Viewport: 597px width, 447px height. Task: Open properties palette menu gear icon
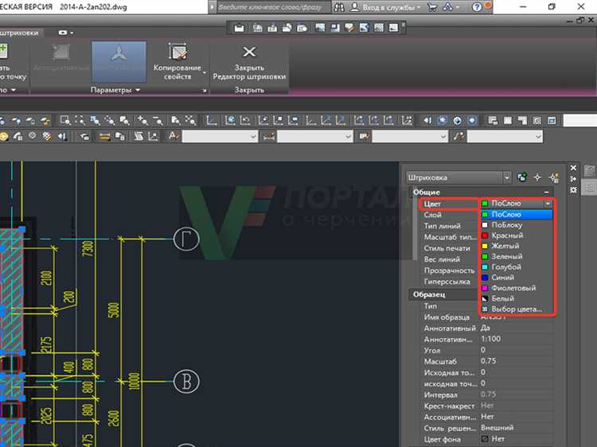pos(573,190)
